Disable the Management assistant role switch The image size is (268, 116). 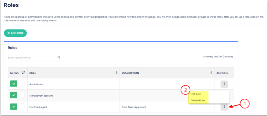(17, 95)
